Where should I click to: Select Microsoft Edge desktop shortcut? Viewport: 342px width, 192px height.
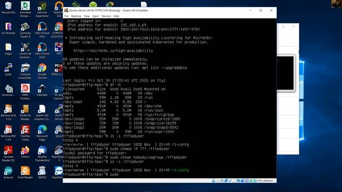(42, 133)
